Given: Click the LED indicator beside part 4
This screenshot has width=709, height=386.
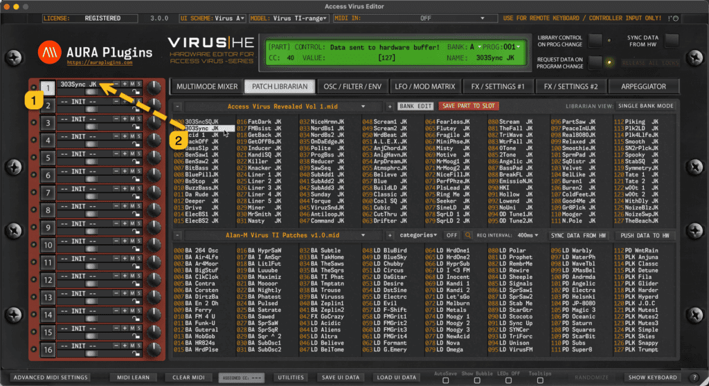Looking at the screenshot, I should tap(33, 140).
